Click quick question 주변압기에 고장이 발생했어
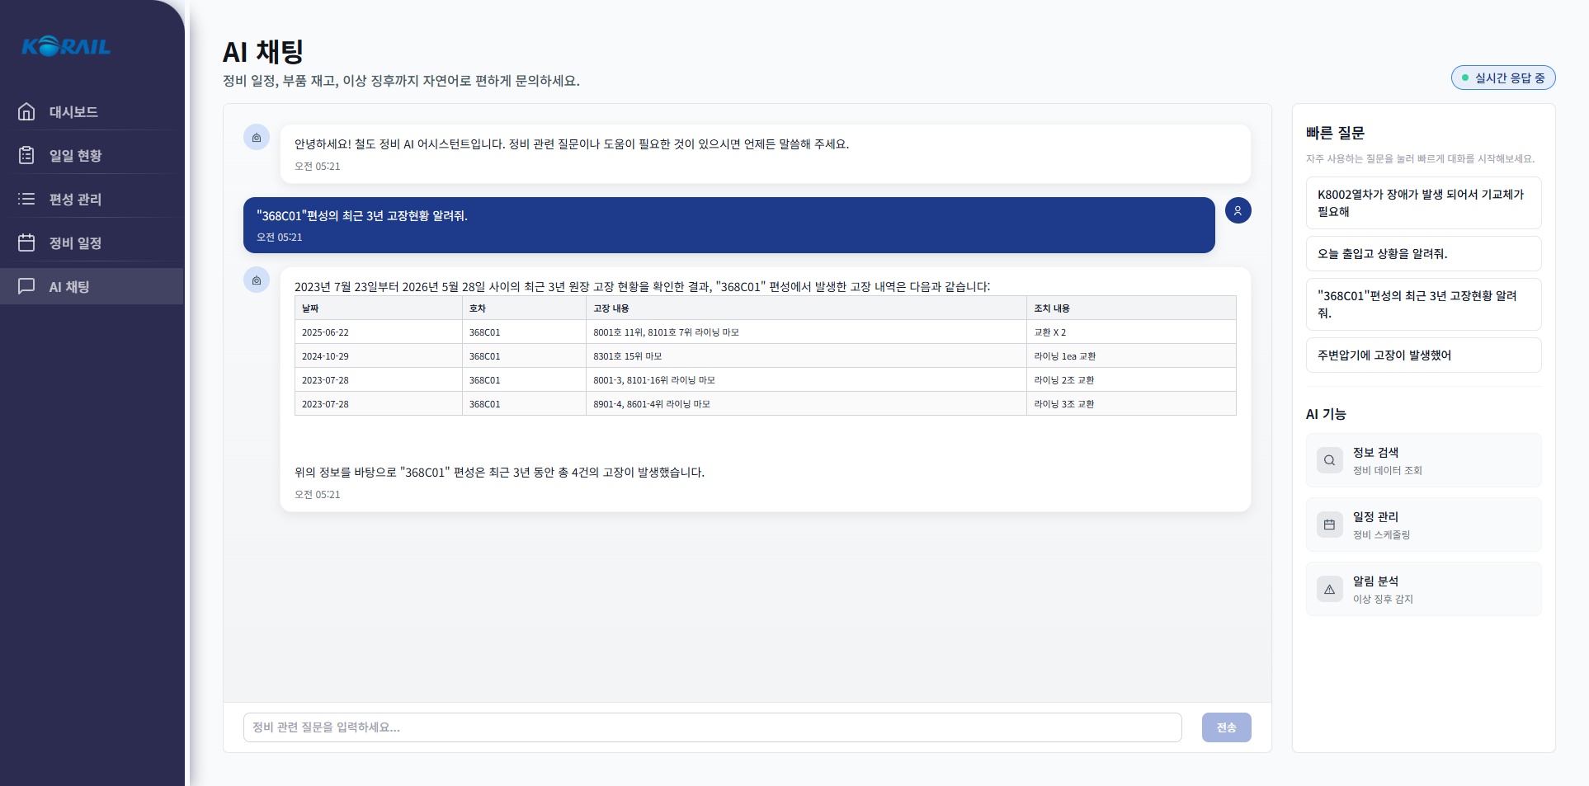The width and height of the screenshot is (1589, 786). (1423, 355)
